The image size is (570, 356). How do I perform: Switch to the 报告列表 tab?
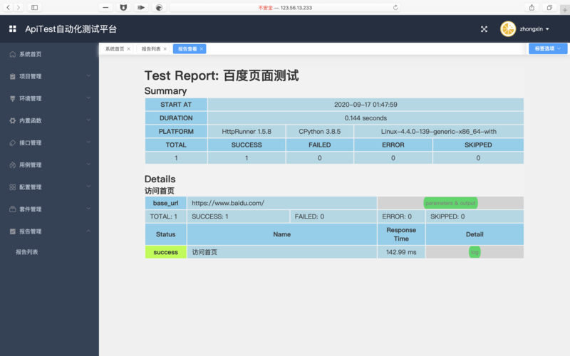(151, 49)
